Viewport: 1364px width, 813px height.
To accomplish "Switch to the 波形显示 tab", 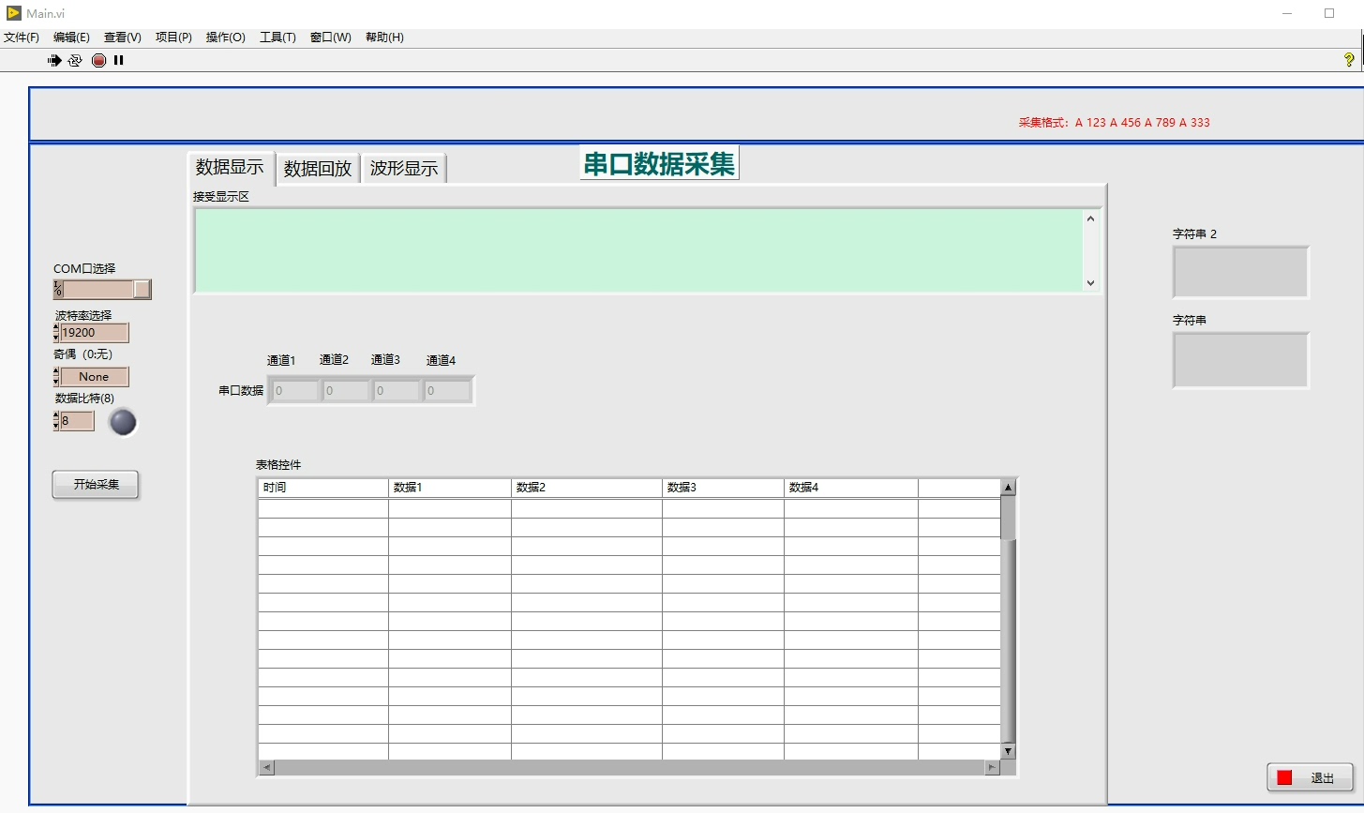I will click(x=404, y=168).
